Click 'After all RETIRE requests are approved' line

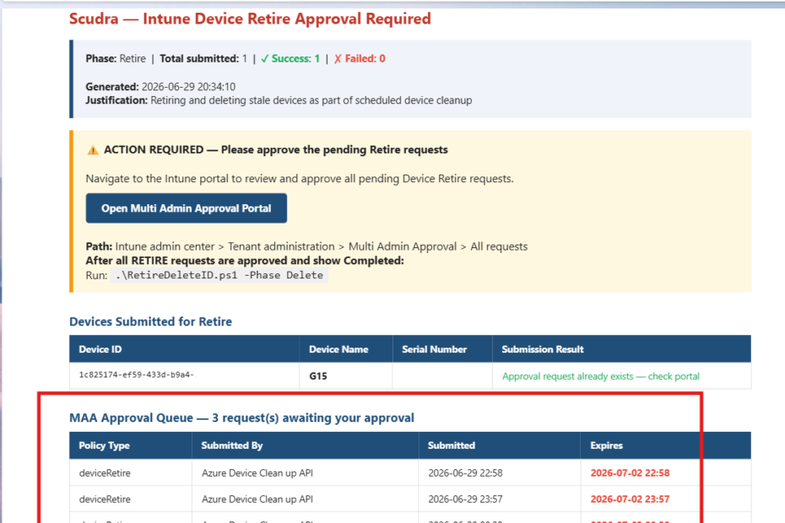[244, 261]
